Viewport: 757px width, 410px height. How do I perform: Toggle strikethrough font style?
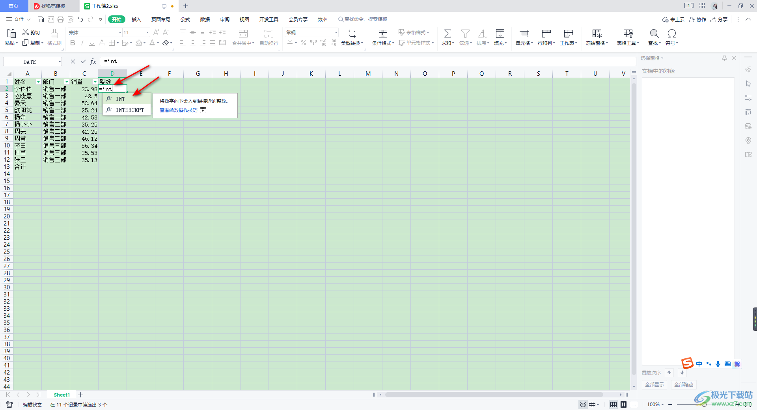point(102,43)
